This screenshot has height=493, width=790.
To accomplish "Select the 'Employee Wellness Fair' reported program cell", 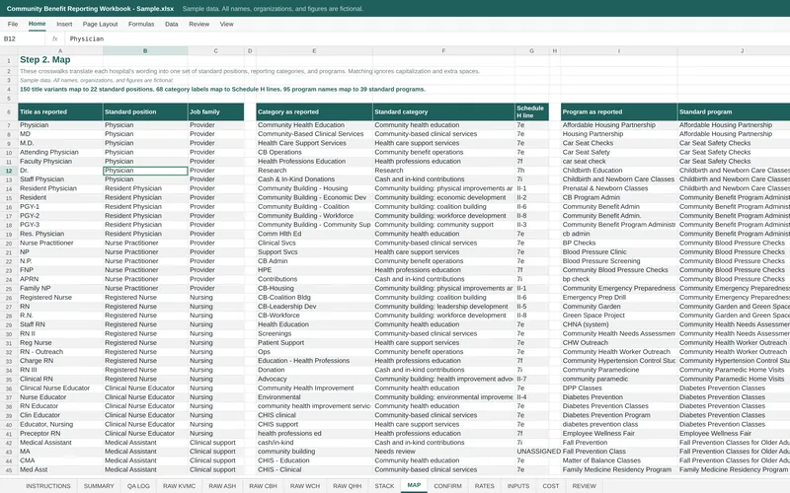I will [619, 433].
